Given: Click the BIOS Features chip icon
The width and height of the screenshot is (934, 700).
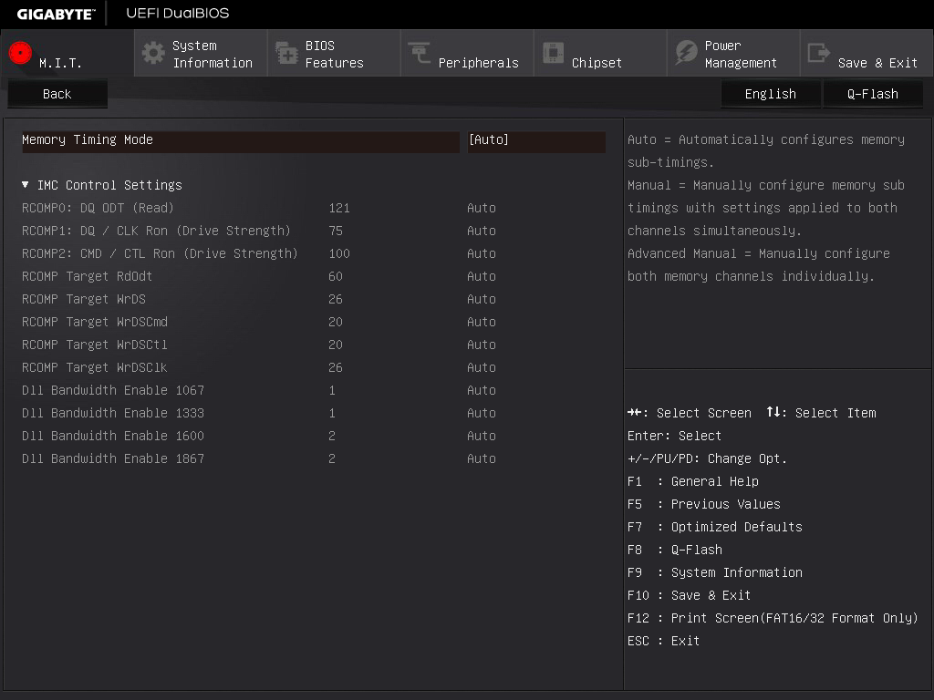Looking at the screenshot, I should click(x=286, y=53).
